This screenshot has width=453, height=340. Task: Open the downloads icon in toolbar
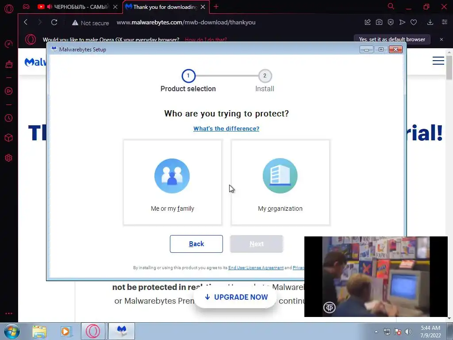click(430, 22)
